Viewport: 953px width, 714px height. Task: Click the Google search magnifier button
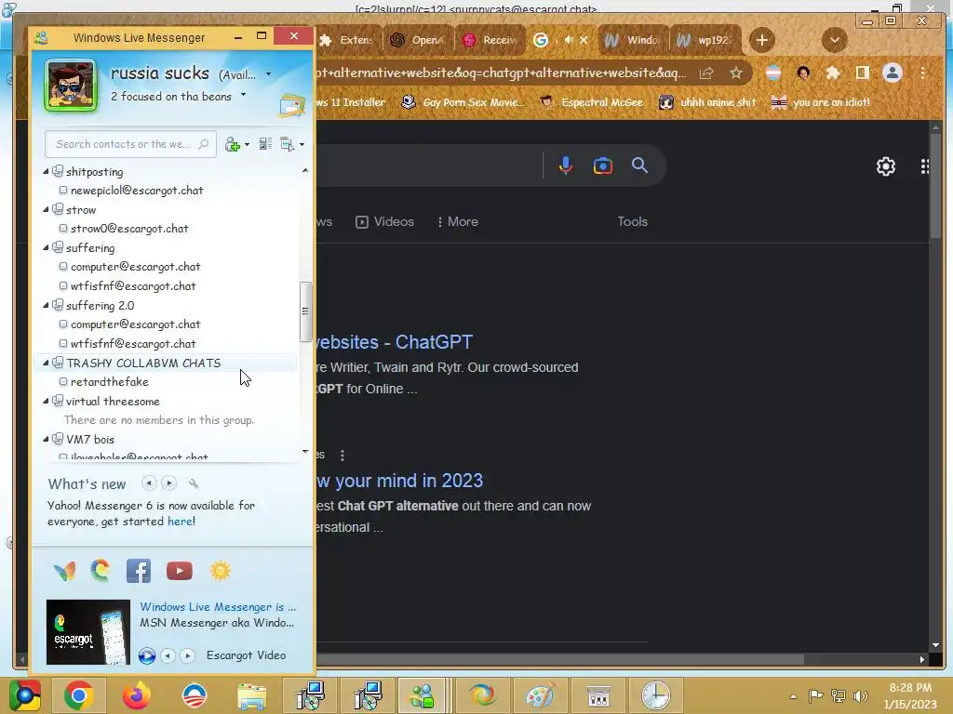639,165
